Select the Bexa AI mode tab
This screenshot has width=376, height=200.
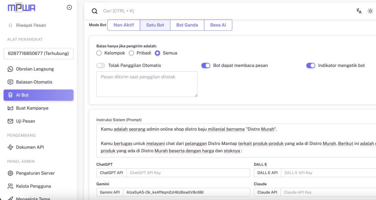point(218,25)
